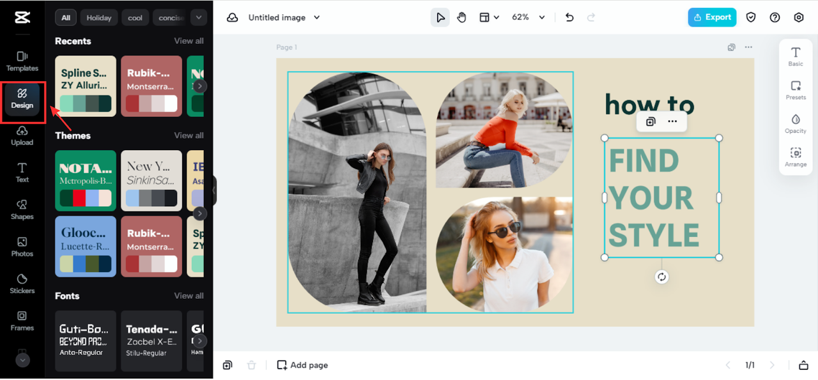The height and width of the screenshot is (380, 818).
Task: Redo the last action
Action: tap(591, 17)
